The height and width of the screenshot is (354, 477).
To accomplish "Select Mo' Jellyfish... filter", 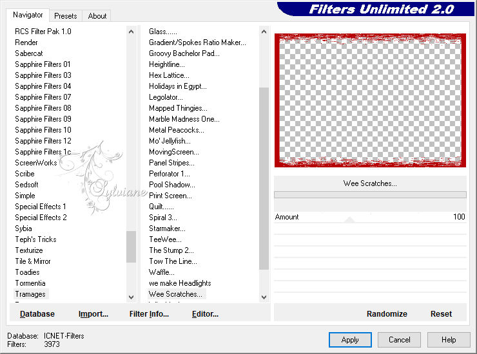I will (x=170, y=141).
